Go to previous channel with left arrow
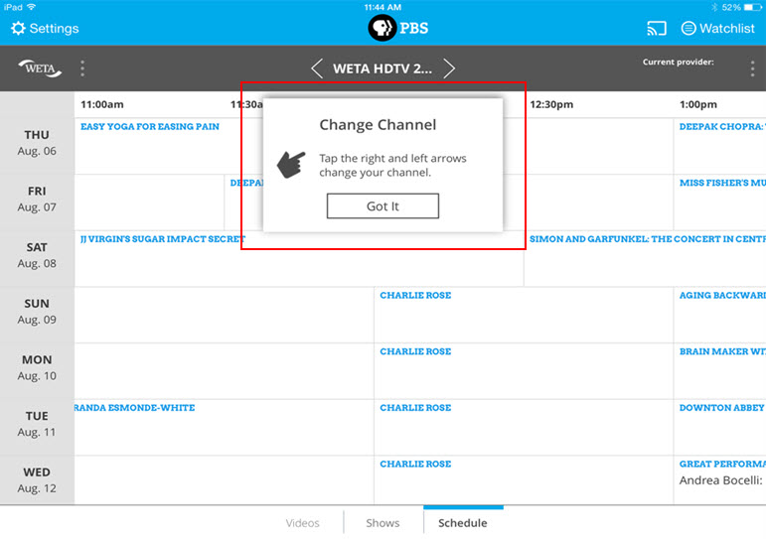This screenshot has height=539, width=766. coord(317,68)
